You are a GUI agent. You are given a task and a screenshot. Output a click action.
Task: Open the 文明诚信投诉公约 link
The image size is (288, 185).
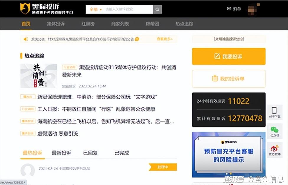coord(229,39)
